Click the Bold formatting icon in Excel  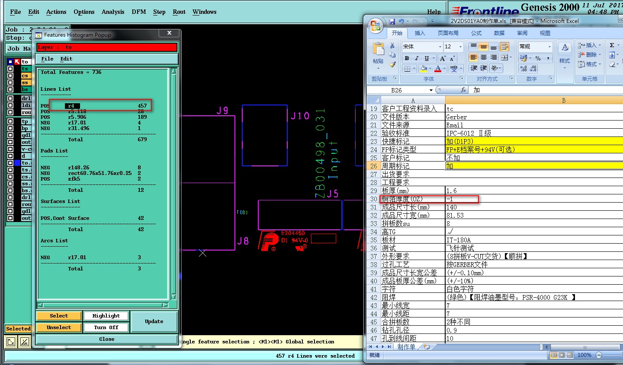click(x=407, y=58)
